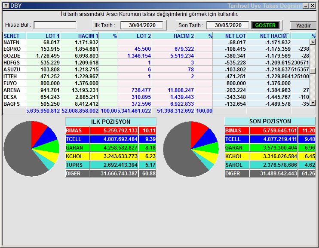
Task: Close the DBY window
Action: (312, 6)
